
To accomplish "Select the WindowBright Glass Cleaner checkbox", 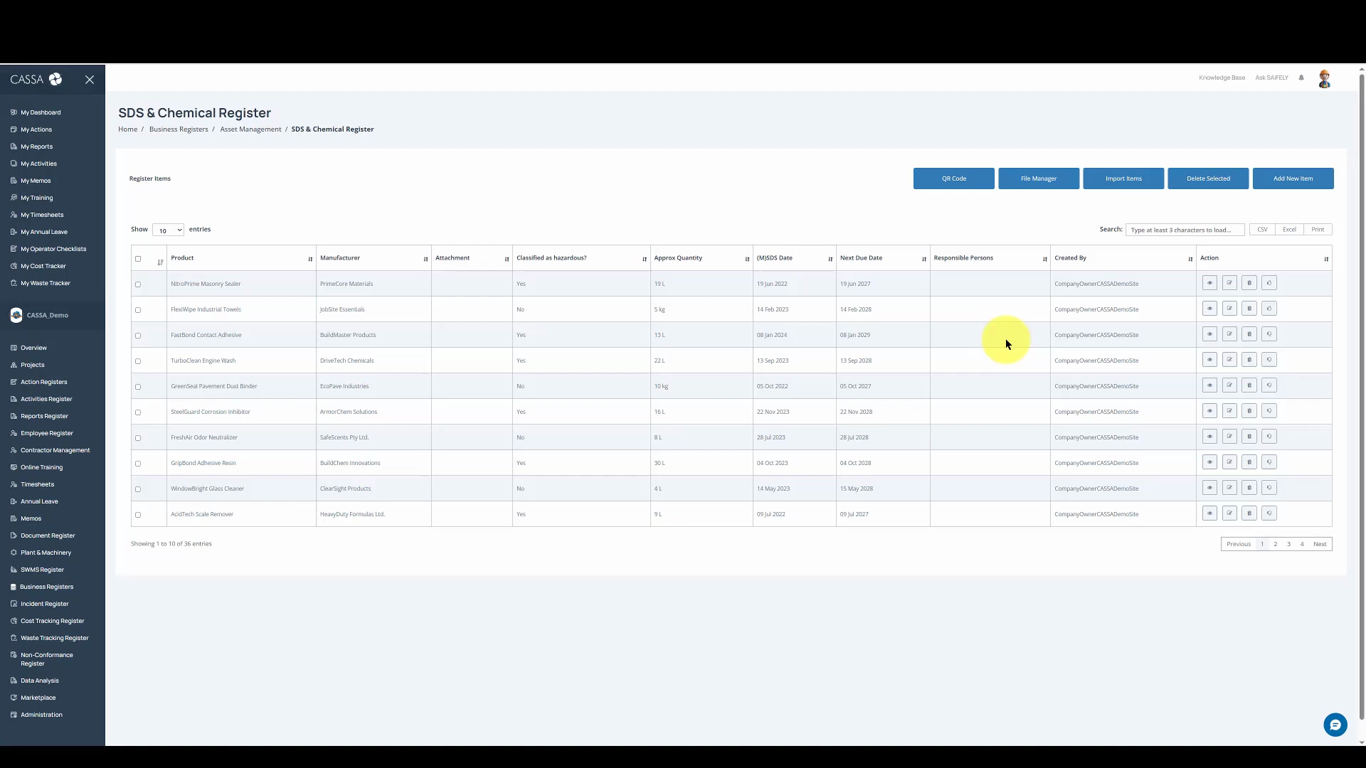I will pos(138,489).
